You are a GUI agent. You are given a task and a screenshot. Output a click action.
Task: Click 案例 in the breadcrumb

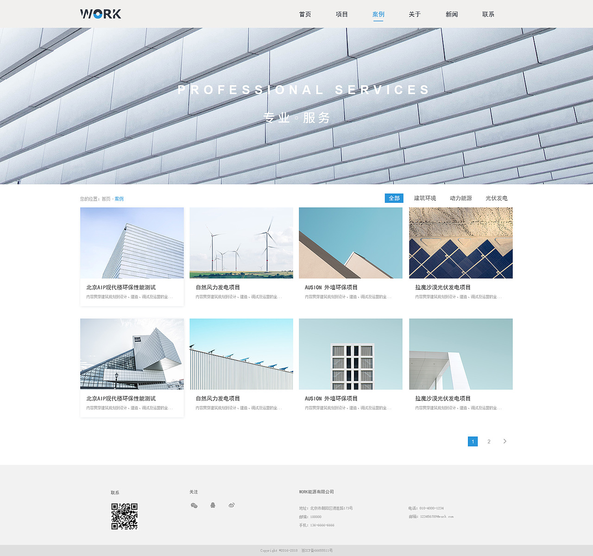[x=119, y=199]
